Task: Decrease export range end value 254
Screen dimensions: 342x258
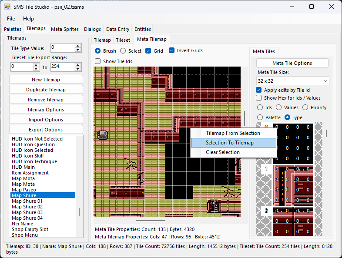Action: (x=77, y=69)
